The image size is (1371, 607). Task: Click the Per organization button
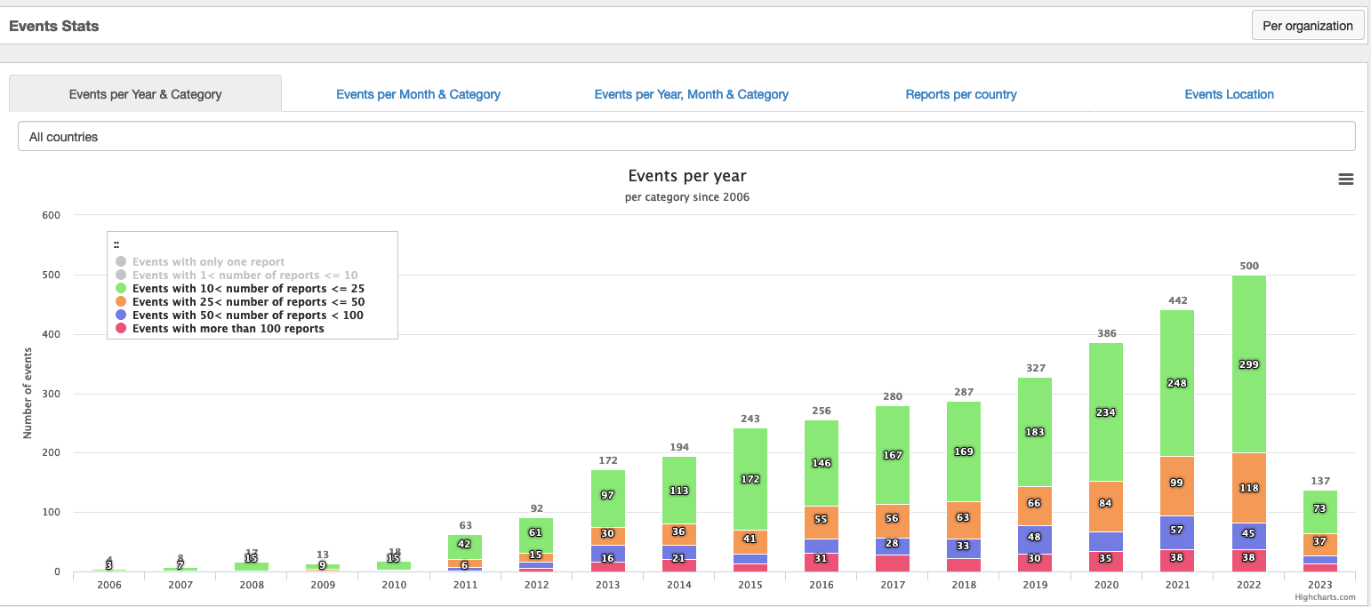point(1307,26)
